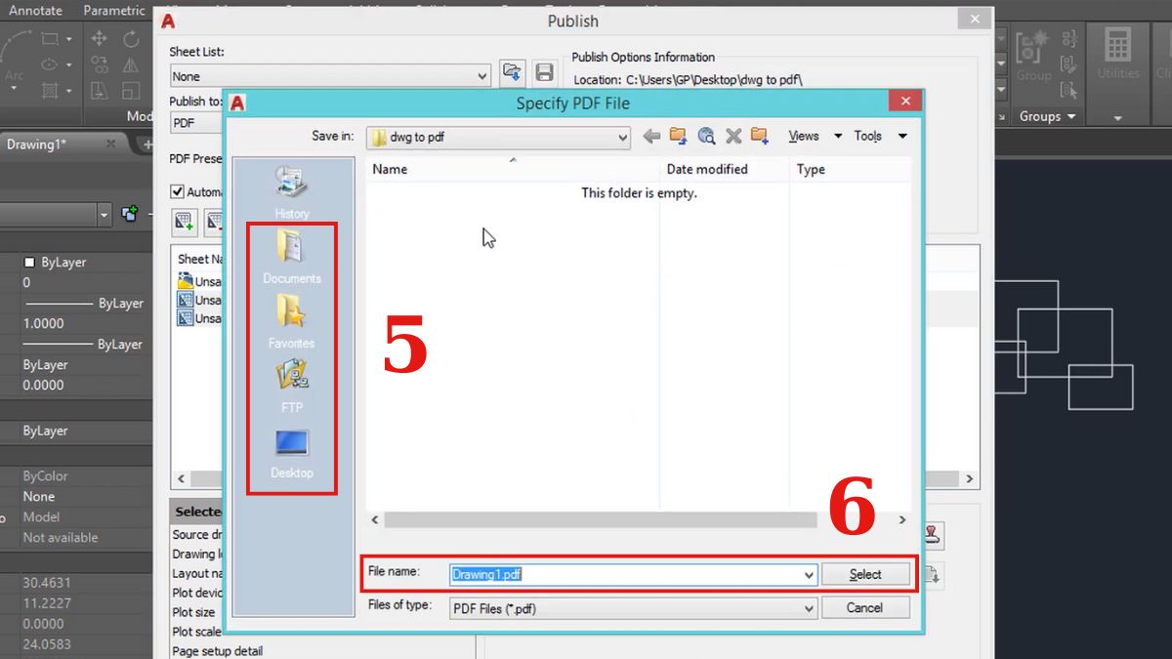
Task: Create a new folder
Action: [760, 137]
